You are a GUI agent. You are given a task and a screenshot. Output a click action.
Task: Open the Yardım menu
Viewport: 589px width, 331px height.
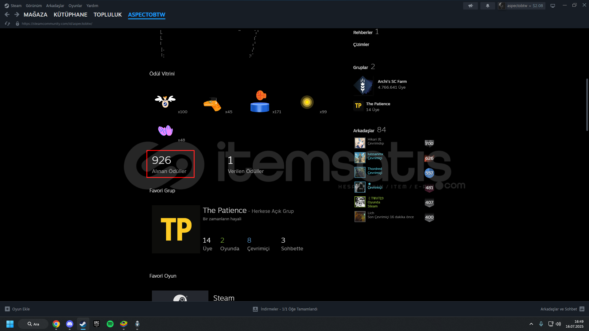[x=92, y=6]
